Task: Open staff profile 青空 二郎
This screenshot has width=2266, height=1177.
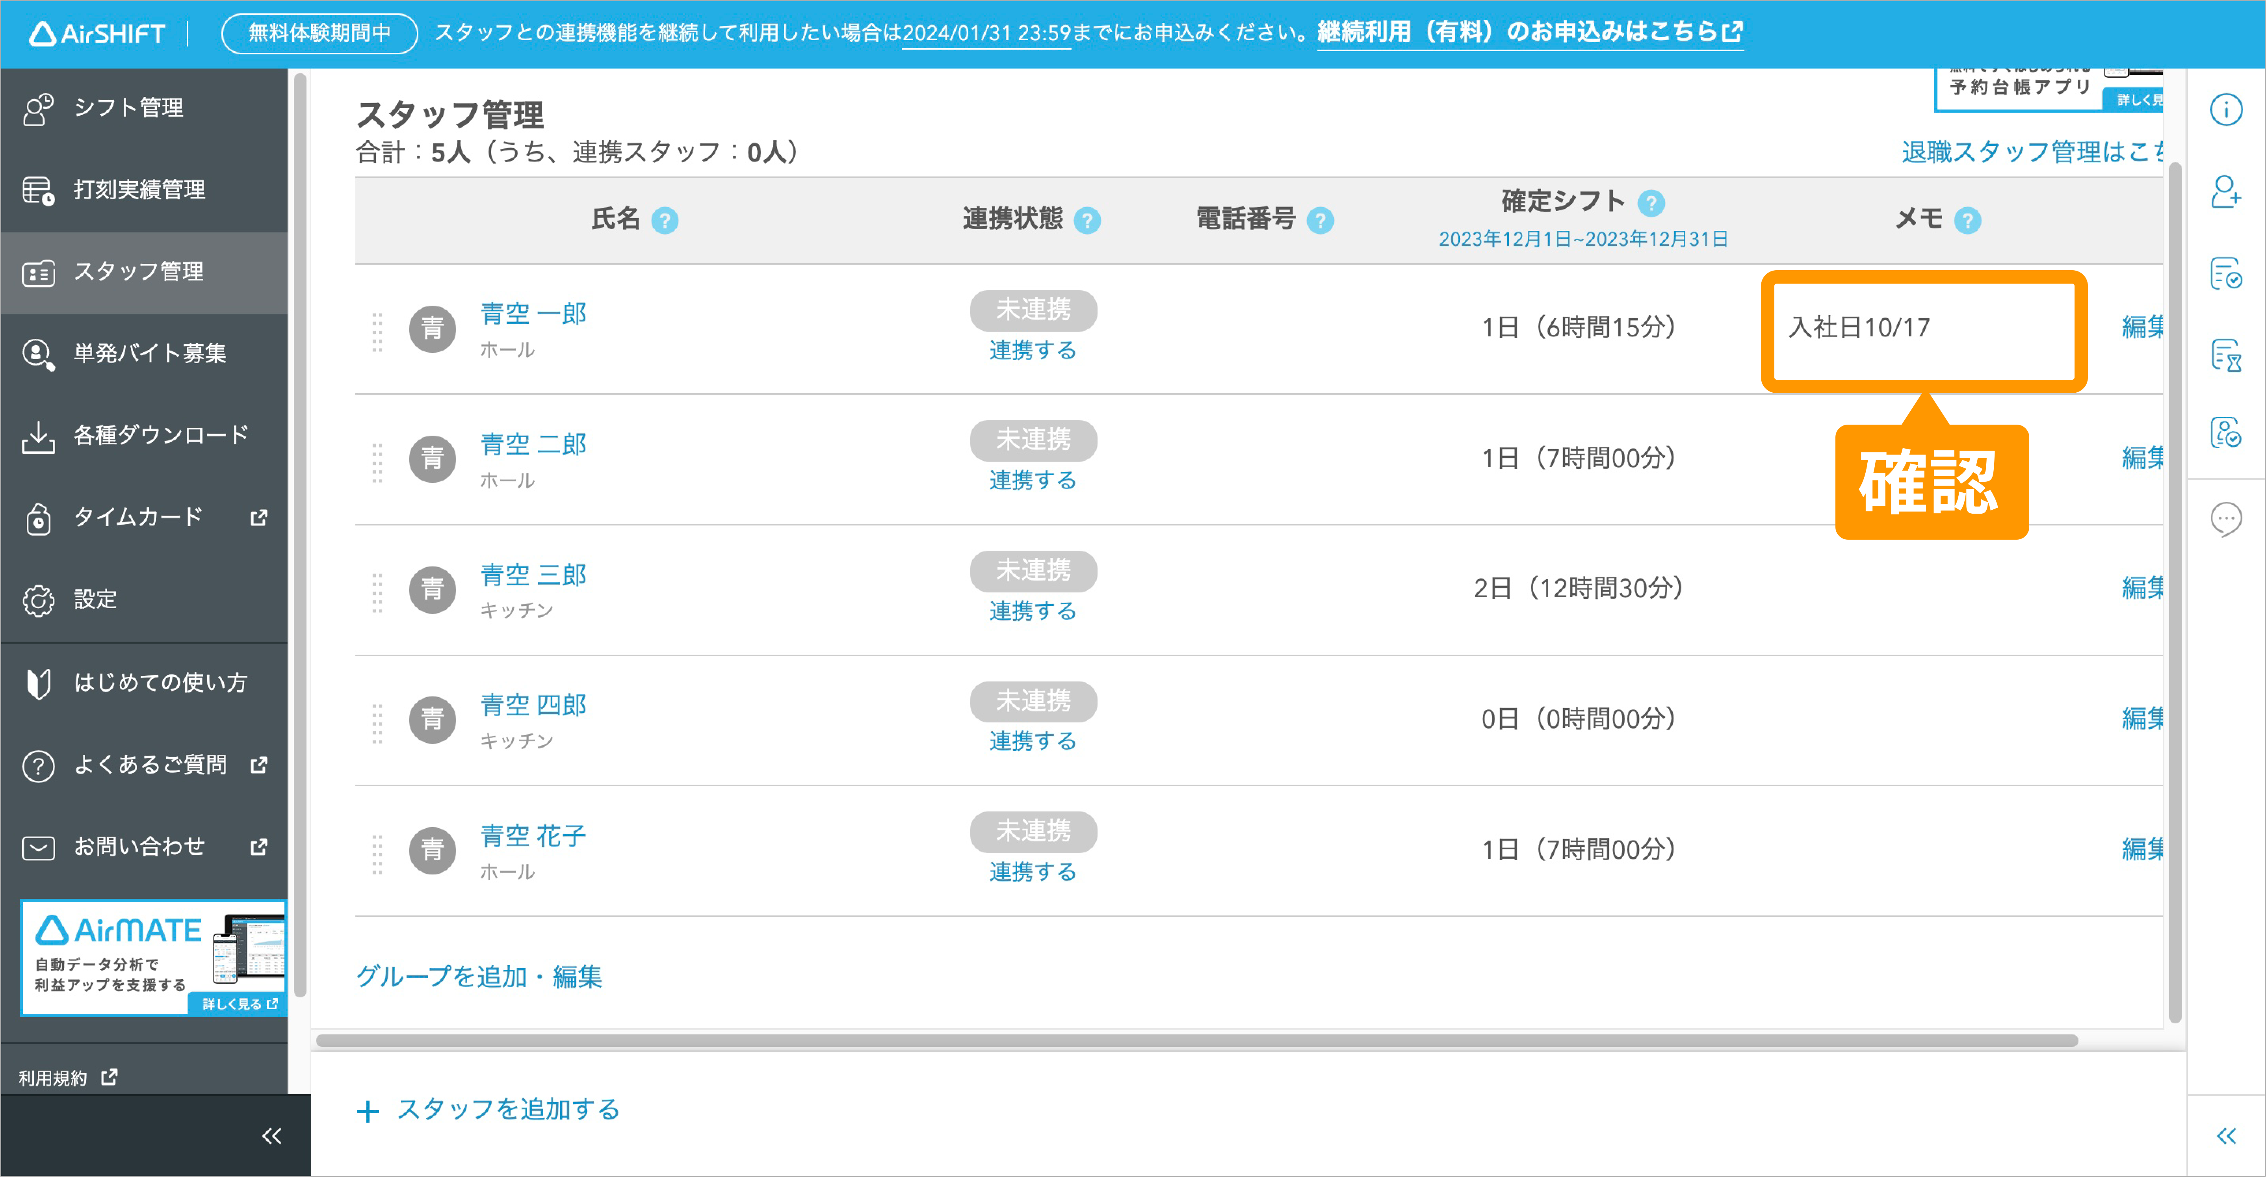Action: (533, 444)
